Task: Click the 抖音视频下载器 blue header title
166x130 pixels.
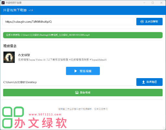Action: (x=15, y=10)
